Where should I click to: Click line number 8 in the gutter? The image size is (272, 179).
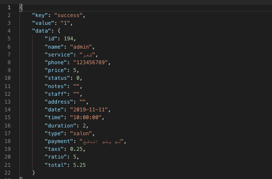coord(9,62)
